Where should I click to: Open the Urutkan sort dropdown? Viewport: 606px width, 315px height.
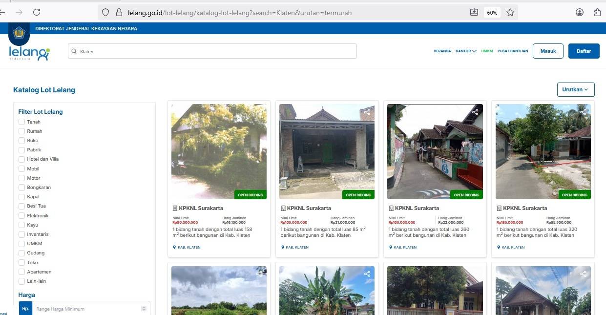pos(576,89)
